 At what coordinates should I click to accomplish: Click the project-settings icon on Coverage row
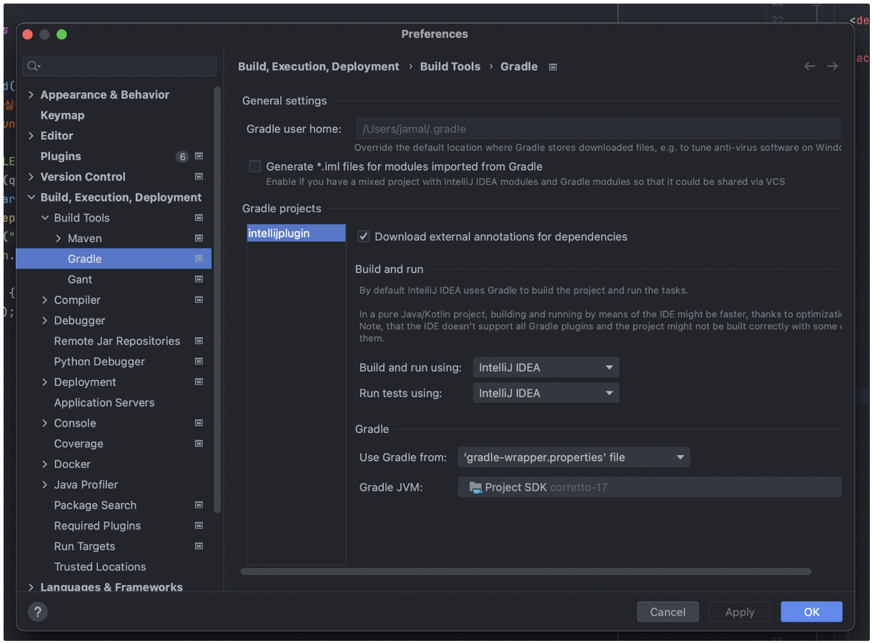click(x=199, y=444)
